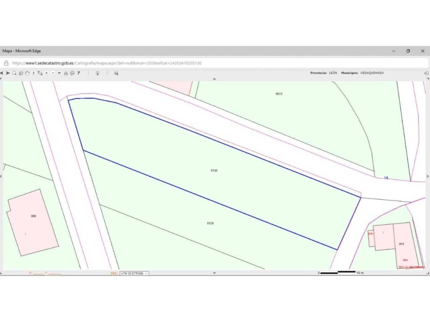Select the magnifier zoom tool

[x=14, y=73]
